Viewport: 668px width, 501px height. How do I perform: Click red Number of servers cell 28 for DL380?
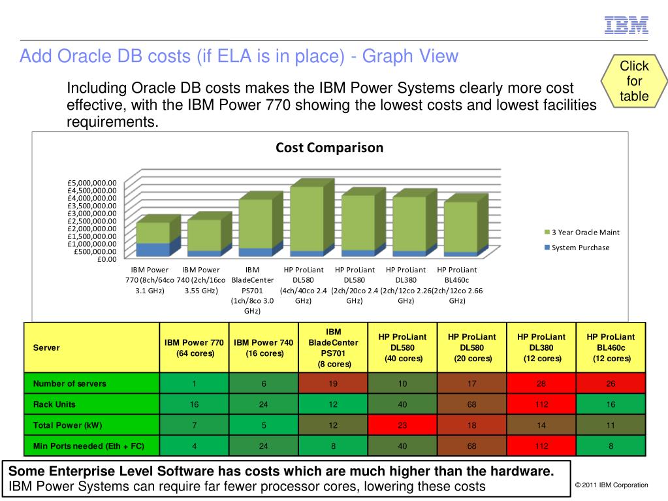[541, 383]
